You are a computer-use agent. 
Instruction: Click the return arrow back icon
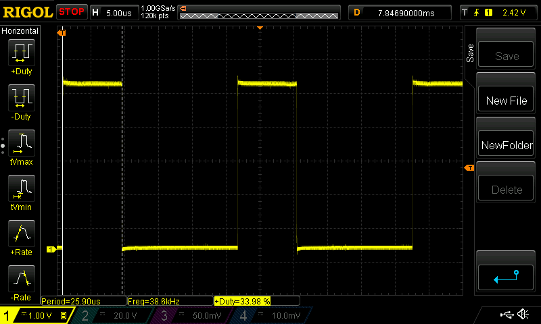506,275
